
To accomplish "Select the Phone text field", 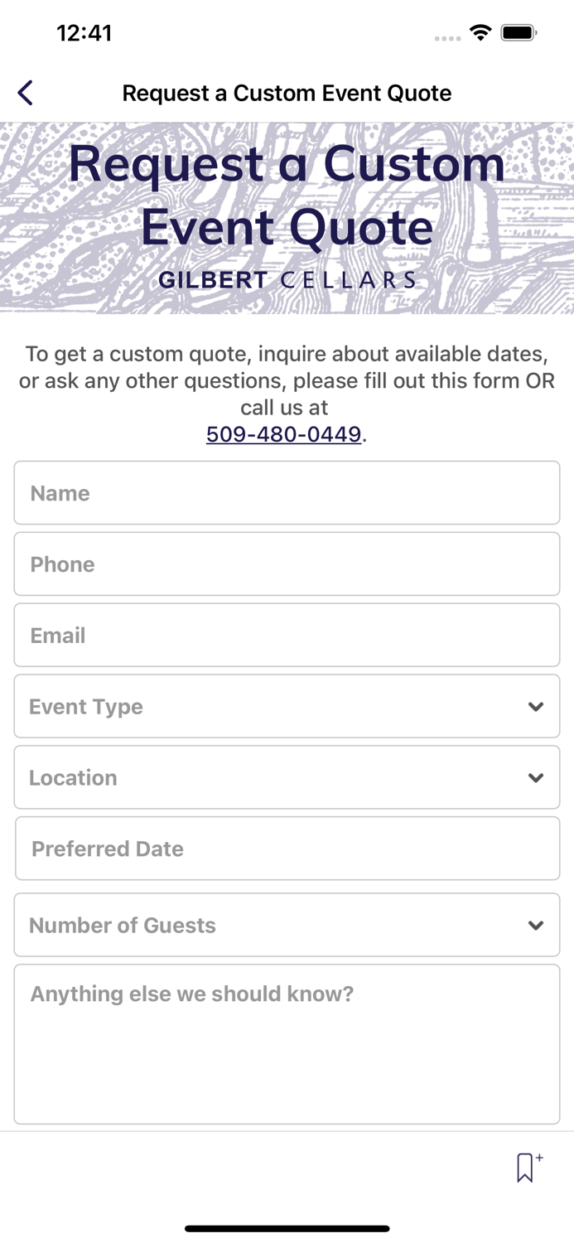I will pyautogui.click(x=287, y=564).
